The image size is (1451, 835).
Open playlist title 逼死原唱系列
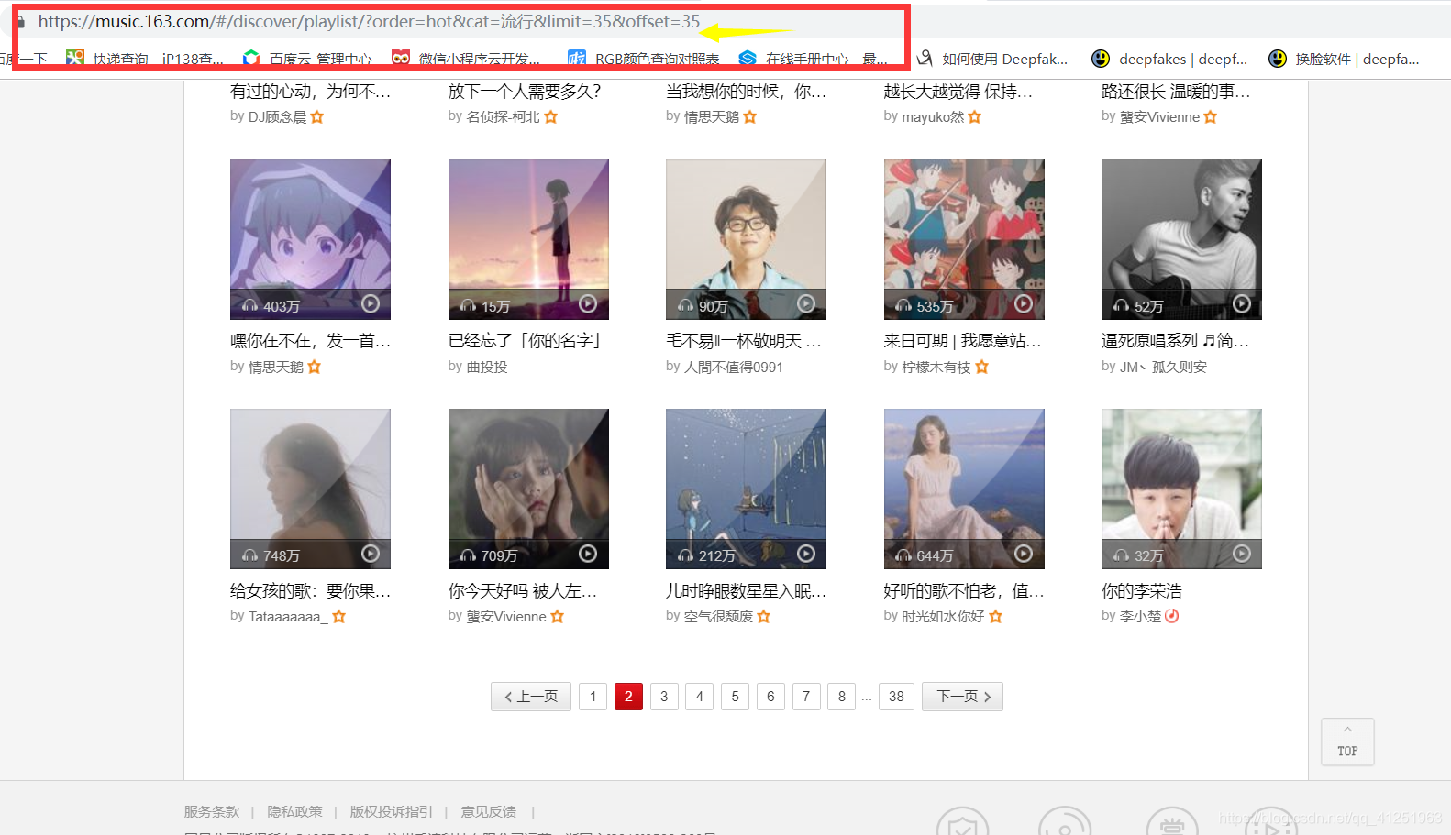coord(1175,341)
